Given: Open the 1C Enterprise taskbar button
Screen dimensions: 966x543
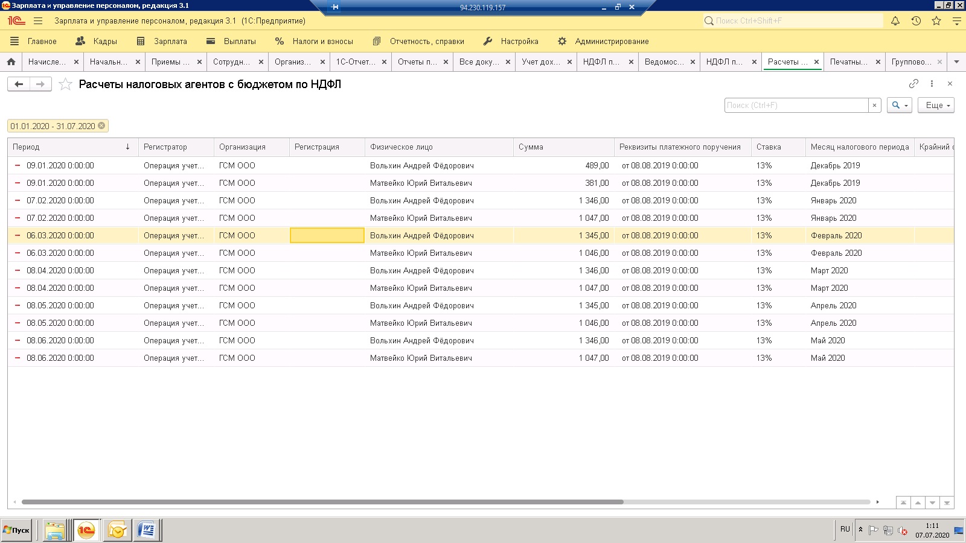Looking at the screenshot, I should 86,530.
